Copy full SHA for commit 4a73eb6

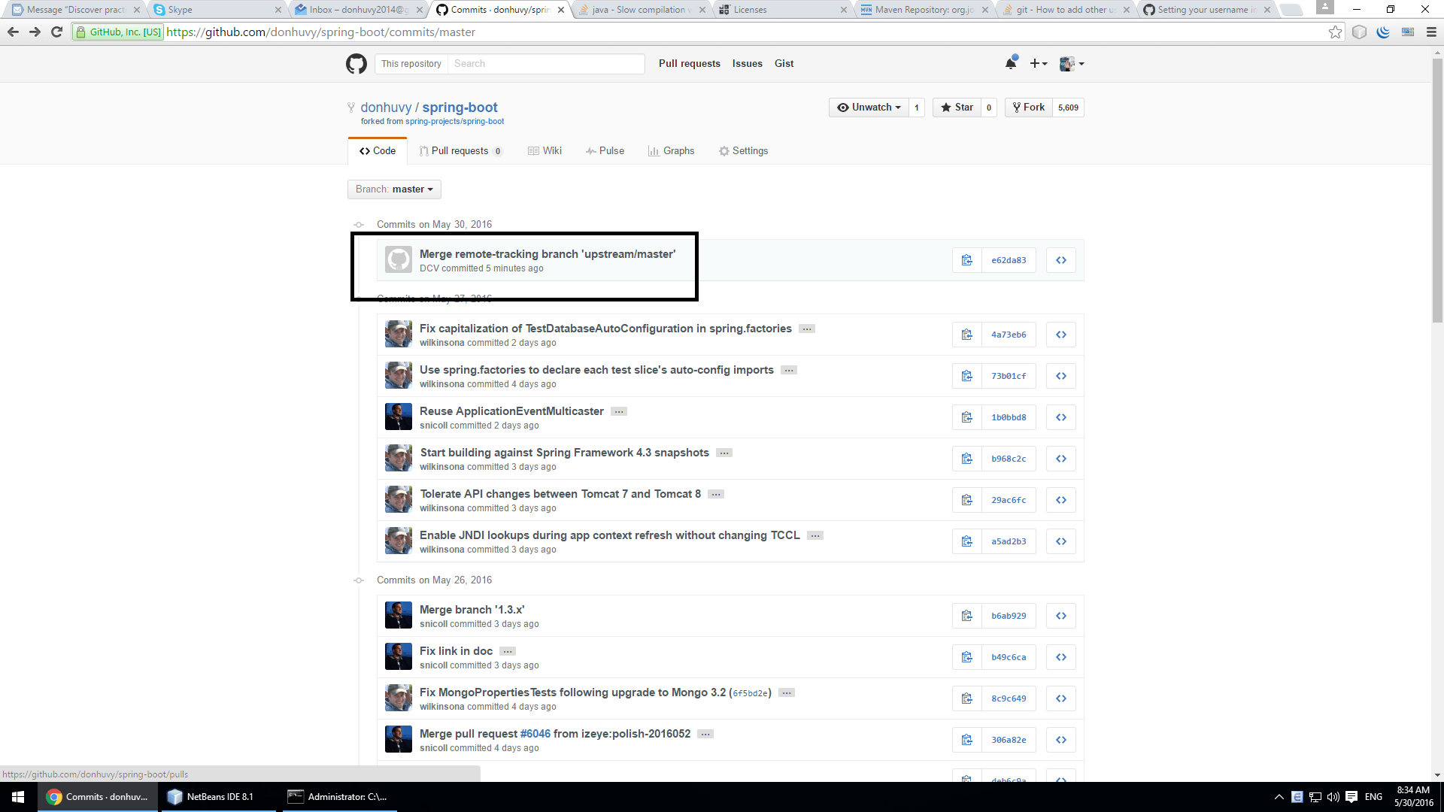point(966,335)
